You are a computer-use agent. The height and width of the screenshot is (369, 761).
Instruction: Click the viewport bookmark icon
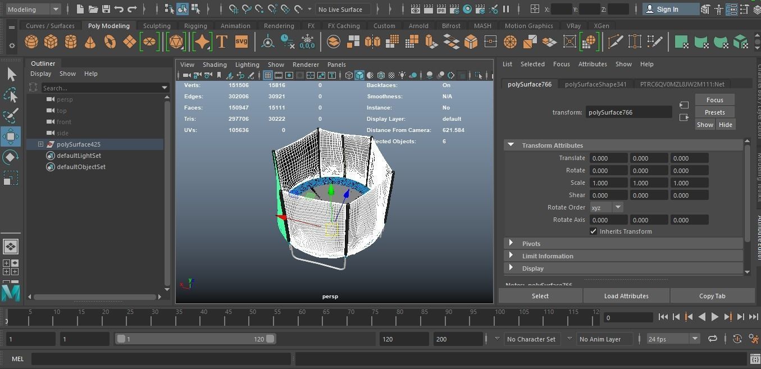tap(219, 75)
